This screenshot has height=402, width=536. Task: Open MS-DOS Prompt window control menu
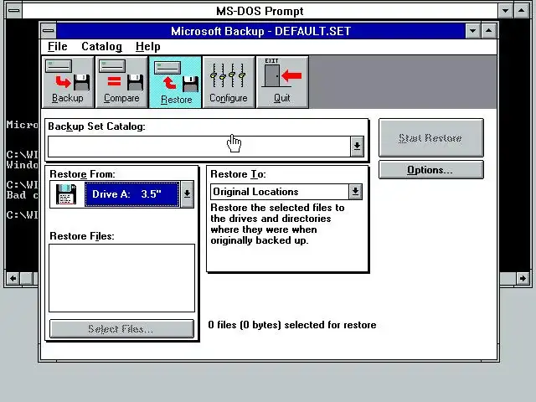pos(14,11)
